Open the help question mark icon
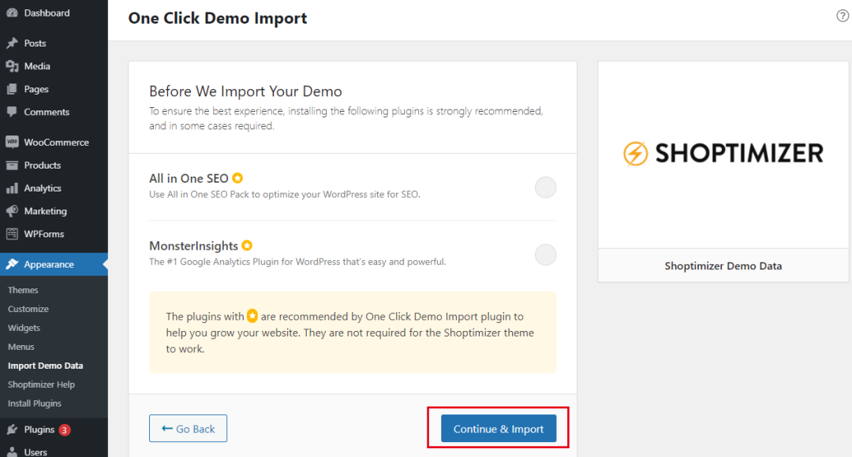 (x=842, y=17)
